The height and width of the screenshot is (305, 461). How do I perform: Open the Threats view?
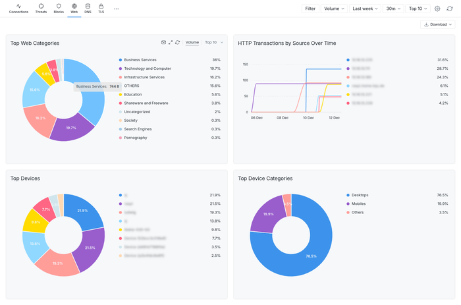pos(41,9)
